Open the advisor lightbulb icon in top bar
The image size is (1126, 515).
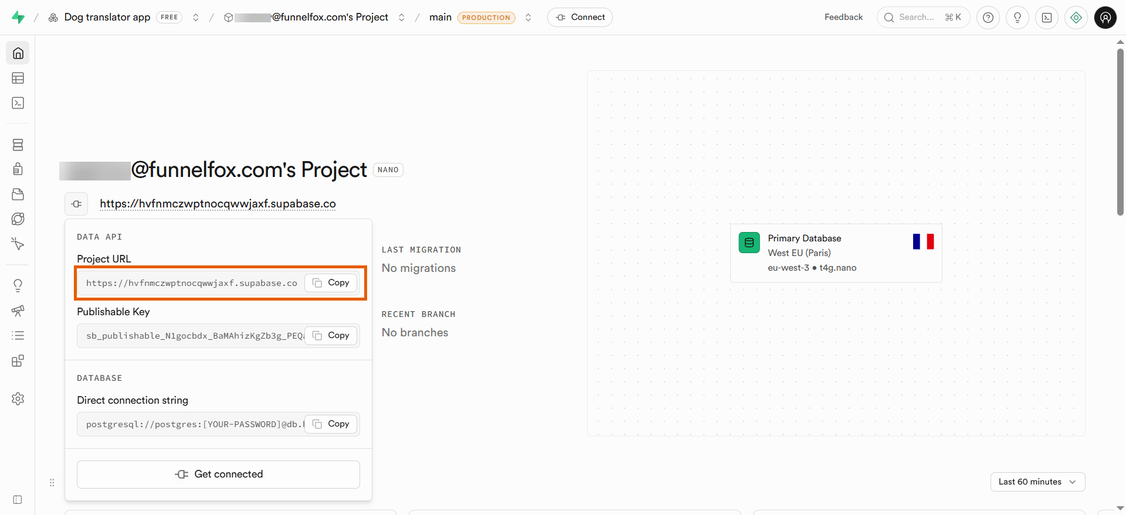pos(1018,18)
